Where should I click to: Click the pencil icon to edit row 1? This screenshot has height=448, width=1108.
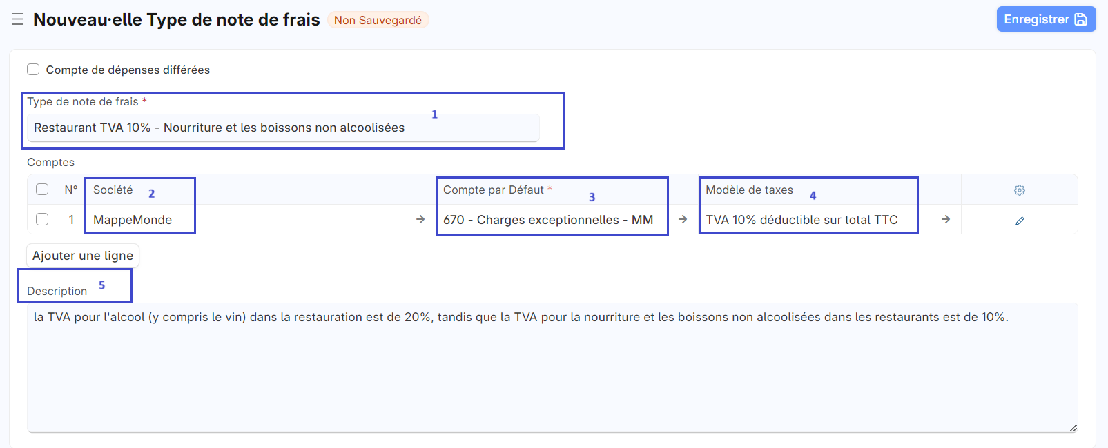click(x=1020, y=219)
